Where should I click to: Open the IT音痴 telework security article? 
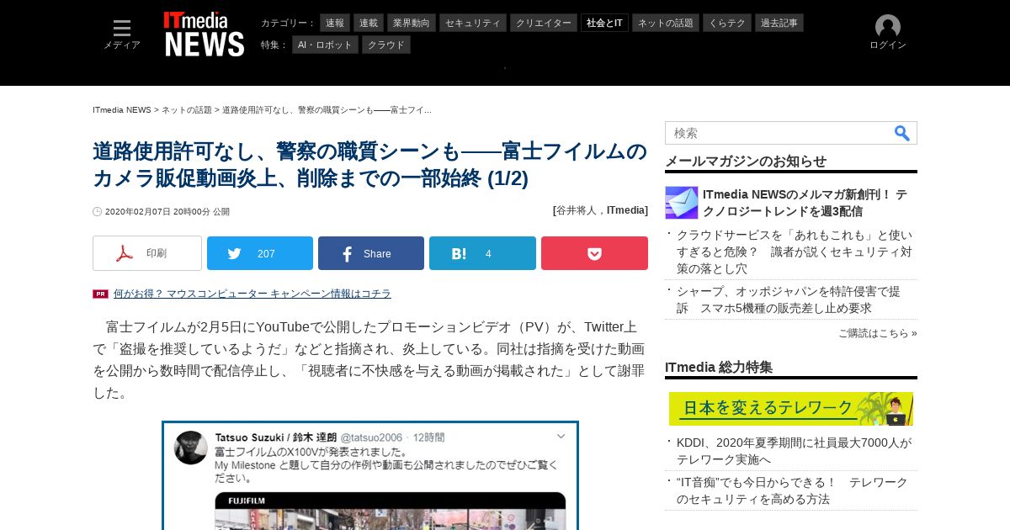(793, 490)
